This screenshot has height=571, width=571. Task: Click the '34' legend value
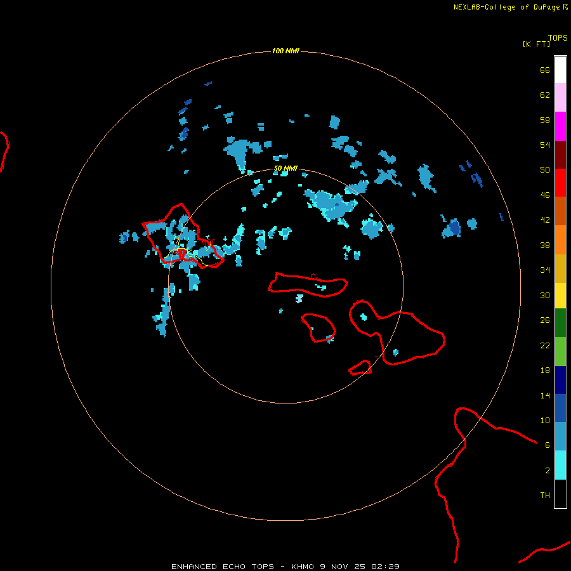(545, 270)
